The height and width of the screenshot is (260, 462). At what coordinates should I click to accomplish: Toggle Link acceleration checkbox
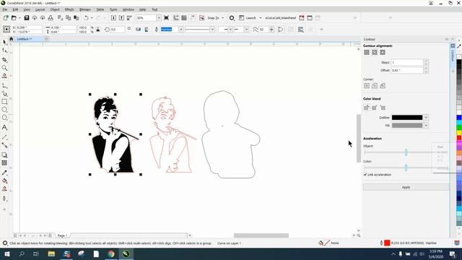[x=365, y=175]
